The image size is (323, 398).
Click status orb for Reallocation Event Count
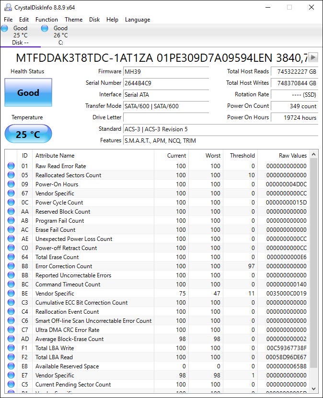pyautogui.click(x=11, y=311)
